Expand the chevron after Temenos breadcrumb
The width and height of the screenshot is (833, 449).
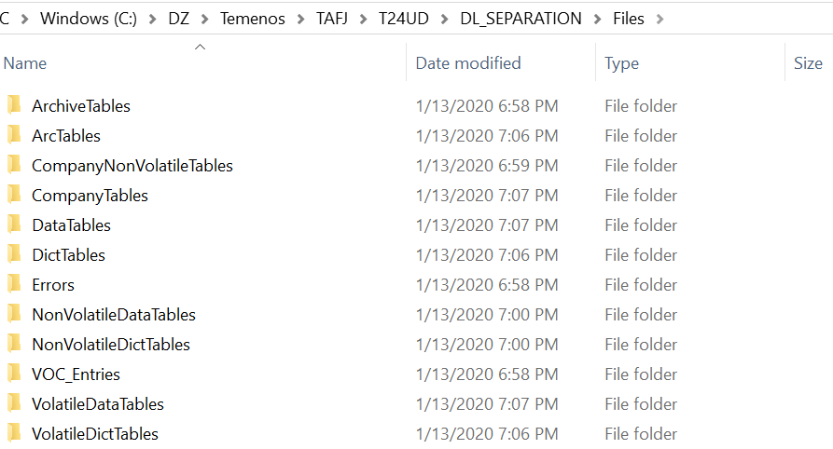[300, 19]
